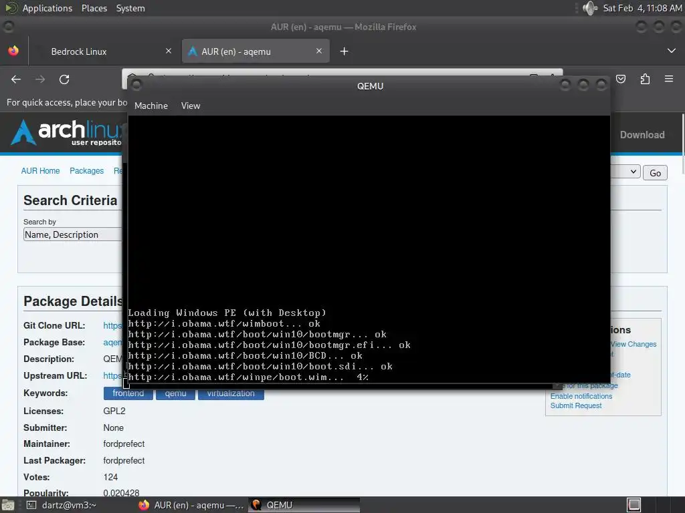The width and height of the screenshot is (685, 513).
Task: Select QEMU entry in taskbar
Action: [304, 505]
